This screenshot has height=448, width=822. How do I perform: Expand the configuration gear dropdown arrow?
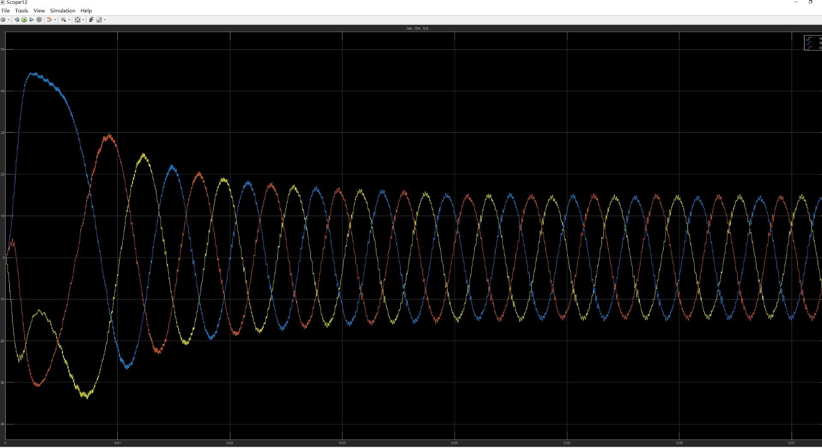pos(9,20)
